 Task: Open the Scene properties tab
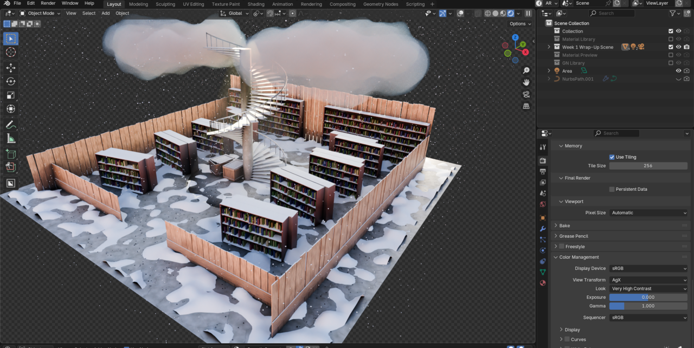click(x=543, y=193)
